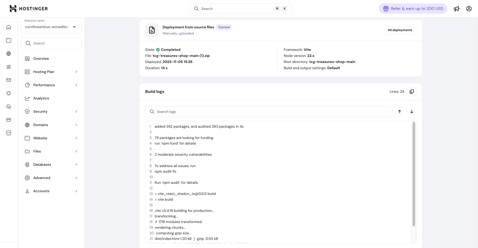Copy build logs with the copy icon
Viewport: 478px width, 248px height.
tap(412, 92)
